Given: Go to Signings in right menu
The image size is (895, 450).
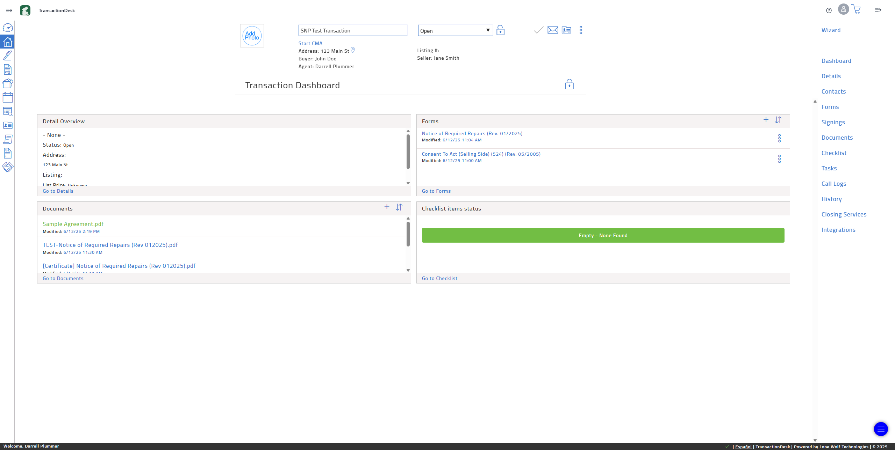Looking at the screenshot, I should [833, 122].
